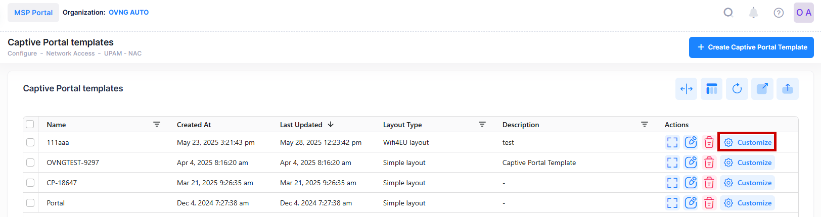
Task: Click the search magnifier icon in header
Action: point(728,13)
